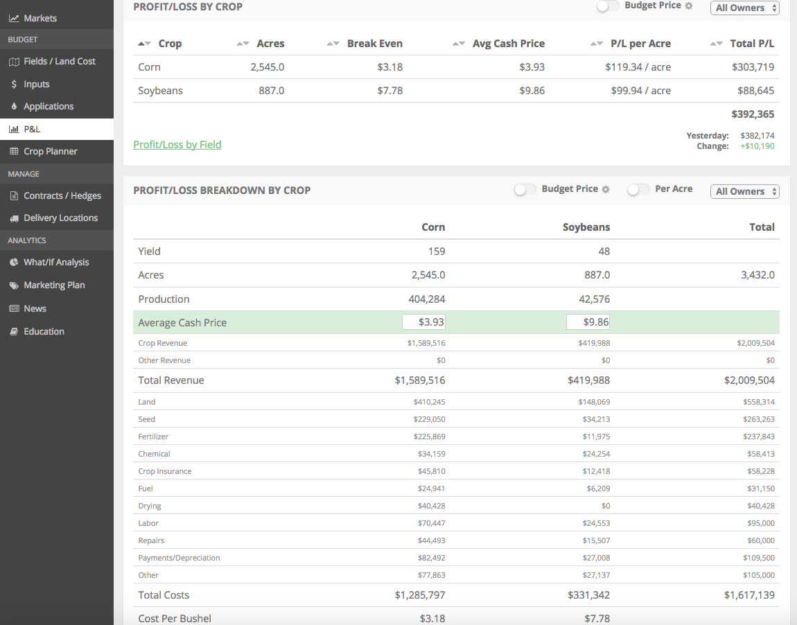The width and height of the screenshot is (797, 625).
Task: Click the Fields / Land Cost map icon
Action: tap(14, 62)
